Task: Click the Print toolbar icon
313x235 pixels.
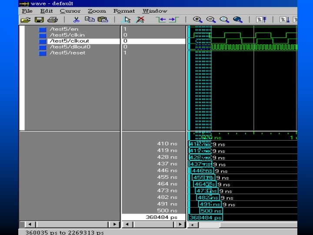Action: click(53, 20)
